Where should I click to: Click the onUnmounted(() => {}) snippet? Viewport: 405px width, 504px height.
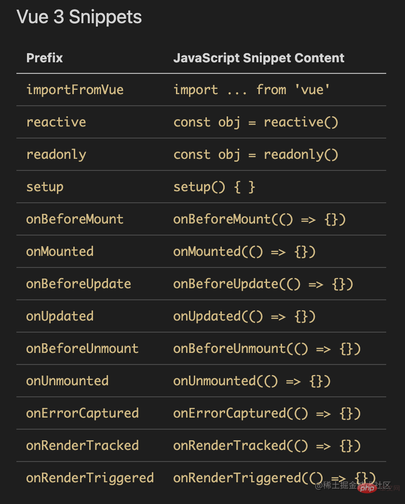(x=252, y=381)
